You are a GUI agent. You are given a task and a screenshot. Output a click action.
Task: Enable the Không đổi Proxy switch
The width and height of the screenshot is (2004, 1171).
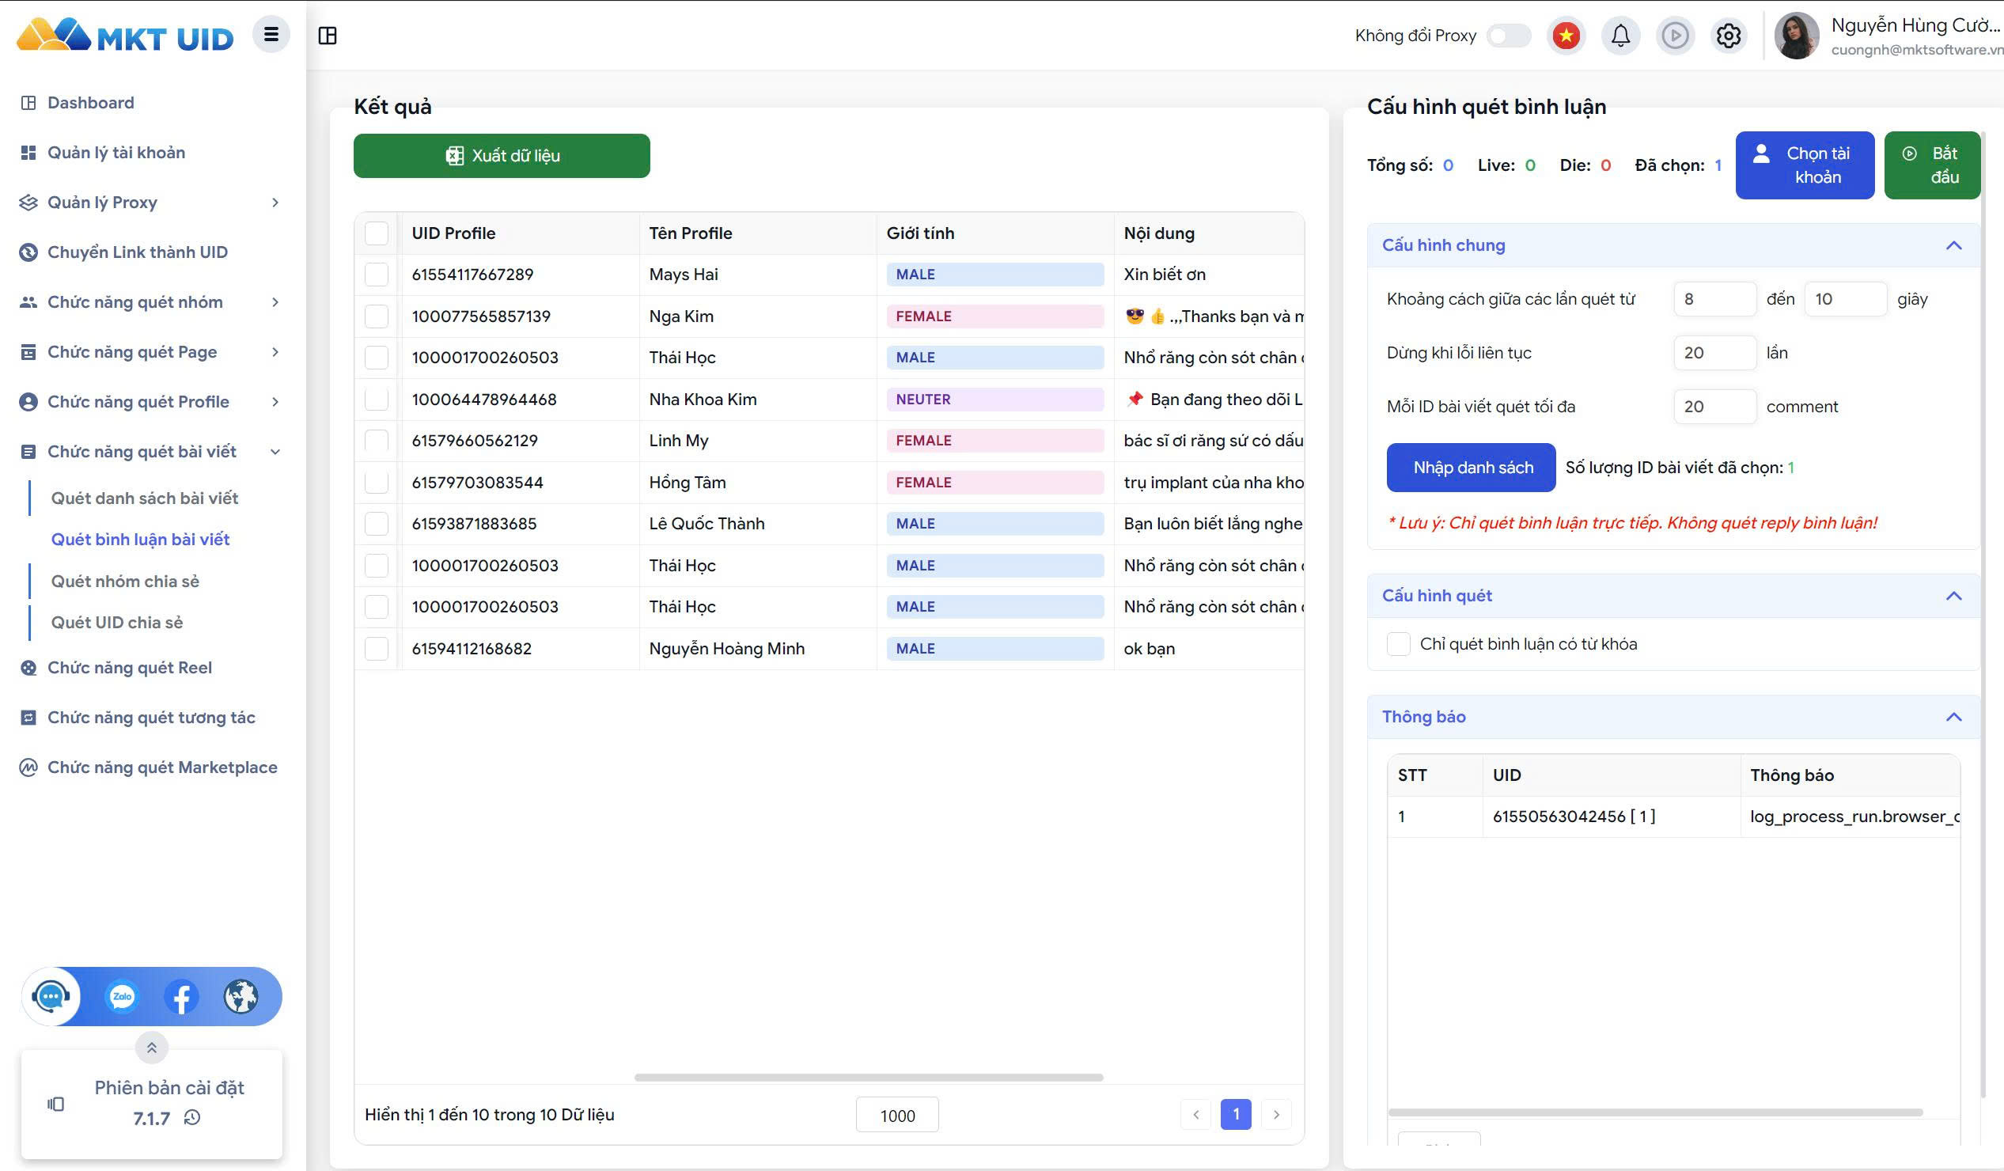tap(1509, 36)
